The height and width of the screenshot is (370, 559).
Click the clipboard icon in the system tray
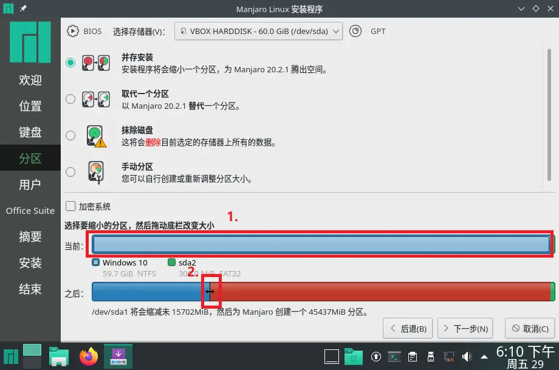(412, 357)
